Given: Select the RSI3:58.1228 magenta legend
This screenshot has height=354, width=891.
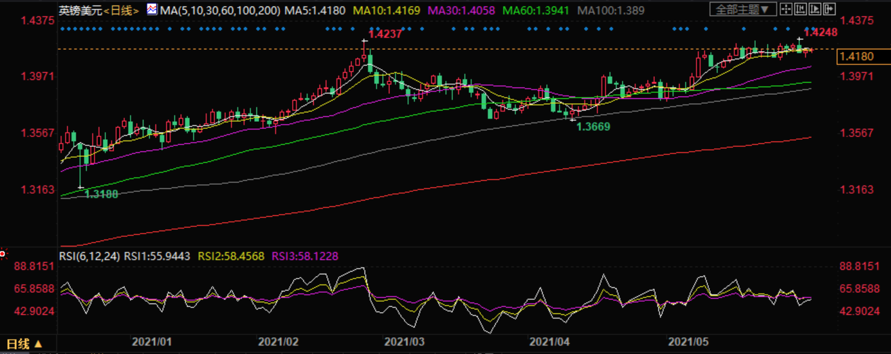Looking at the screenshot, I should pos(305,256).
